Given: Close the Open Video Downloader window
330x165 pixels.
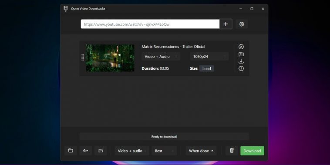Looking at the screenshot, I should (263, 9).
